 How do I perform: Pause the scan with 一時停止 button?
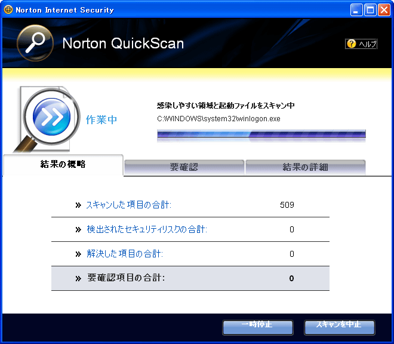[258, 327]
